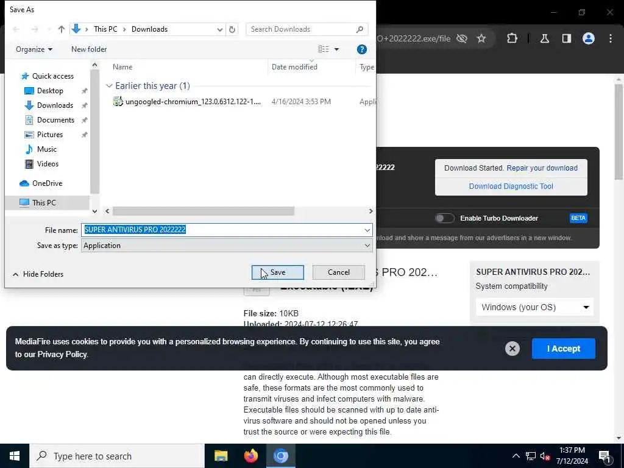Viewport: 624px width, 468px height.
Task: Click Repair your download link
Action: pyautogui.click(x=542, y=168)
